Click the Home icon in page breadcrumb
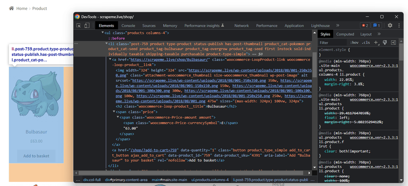 click(11, 8)
